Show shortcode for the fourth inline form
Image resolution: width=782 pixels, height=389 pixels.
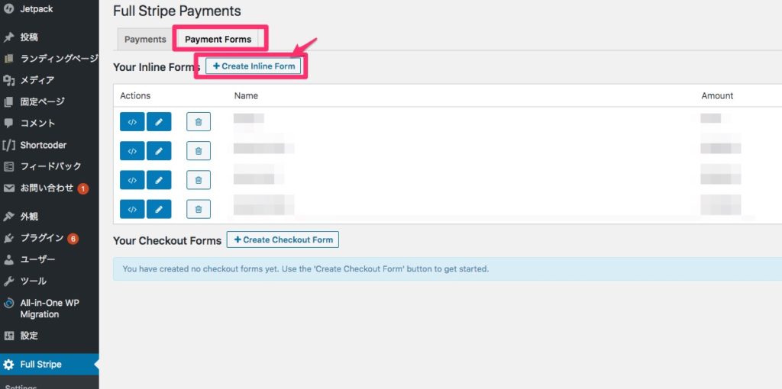click(132, 209)
